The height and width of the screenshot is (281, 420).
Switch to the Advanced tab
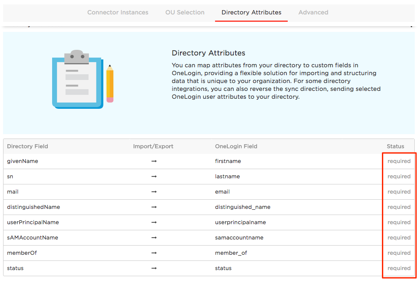pos(313,12)
